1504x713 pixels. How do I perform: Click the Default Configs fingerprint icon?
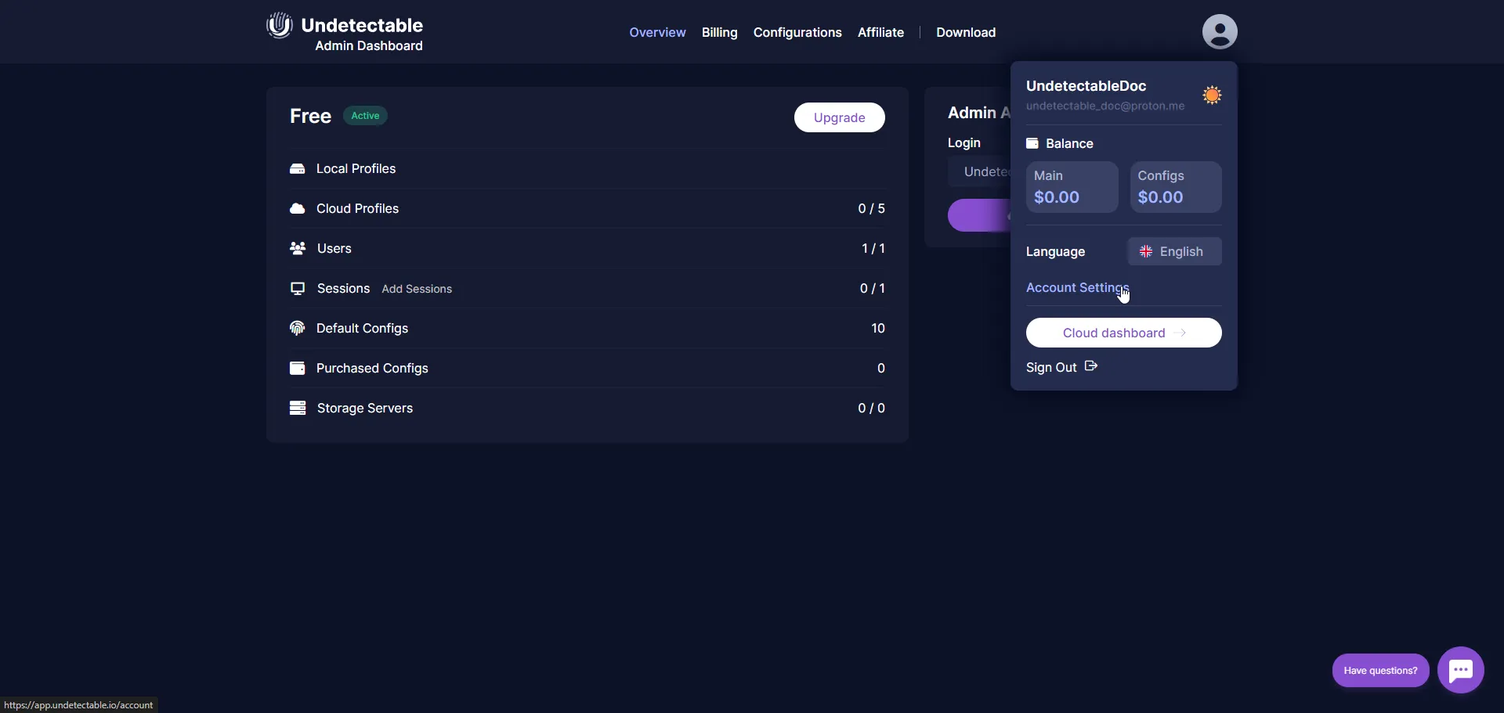click(297, 328)
